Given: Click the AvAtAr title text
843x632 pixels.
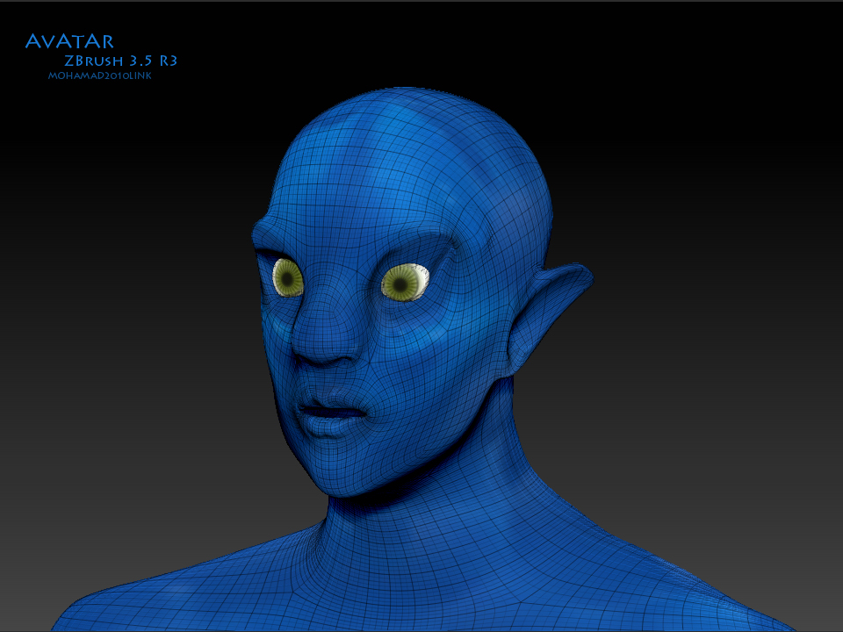Looking at the screenshot, I should coord(68,39).
